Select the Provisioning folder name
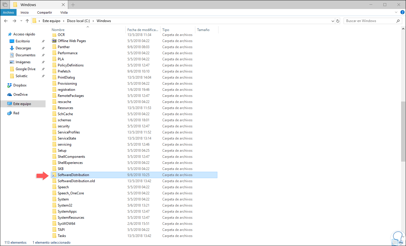This screenshot has height=246, width=406. click(x=67, y=84)
